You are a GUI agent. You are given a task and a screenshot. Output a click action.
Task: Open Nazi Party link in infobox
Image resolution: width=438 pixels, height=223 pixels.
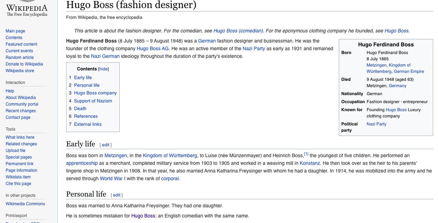coord(376,124)
